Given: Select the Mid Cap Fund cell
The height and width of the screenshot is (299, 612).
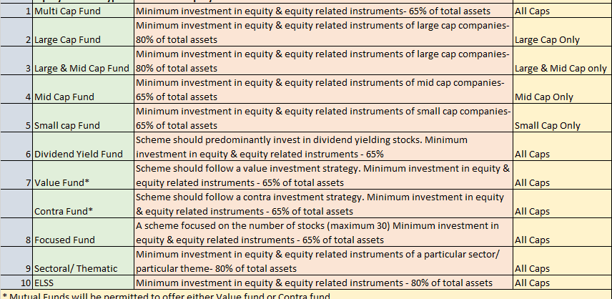Looking at the screenshot, I should 83,89.
